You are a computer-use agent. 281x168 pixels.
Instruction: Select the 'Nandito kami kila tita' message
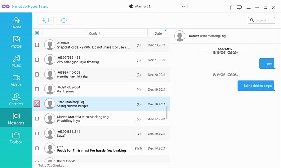pos(101,75)
